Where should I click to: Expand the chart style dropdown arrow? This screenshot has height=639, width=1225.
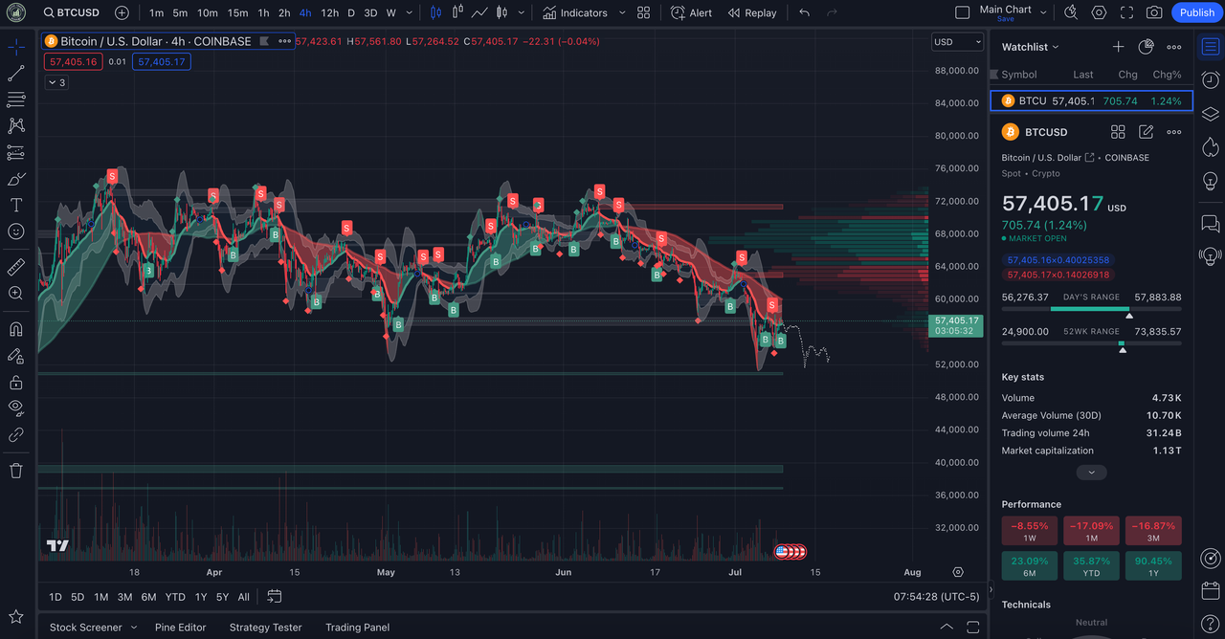pyautogui.click(x=522, y=13)
